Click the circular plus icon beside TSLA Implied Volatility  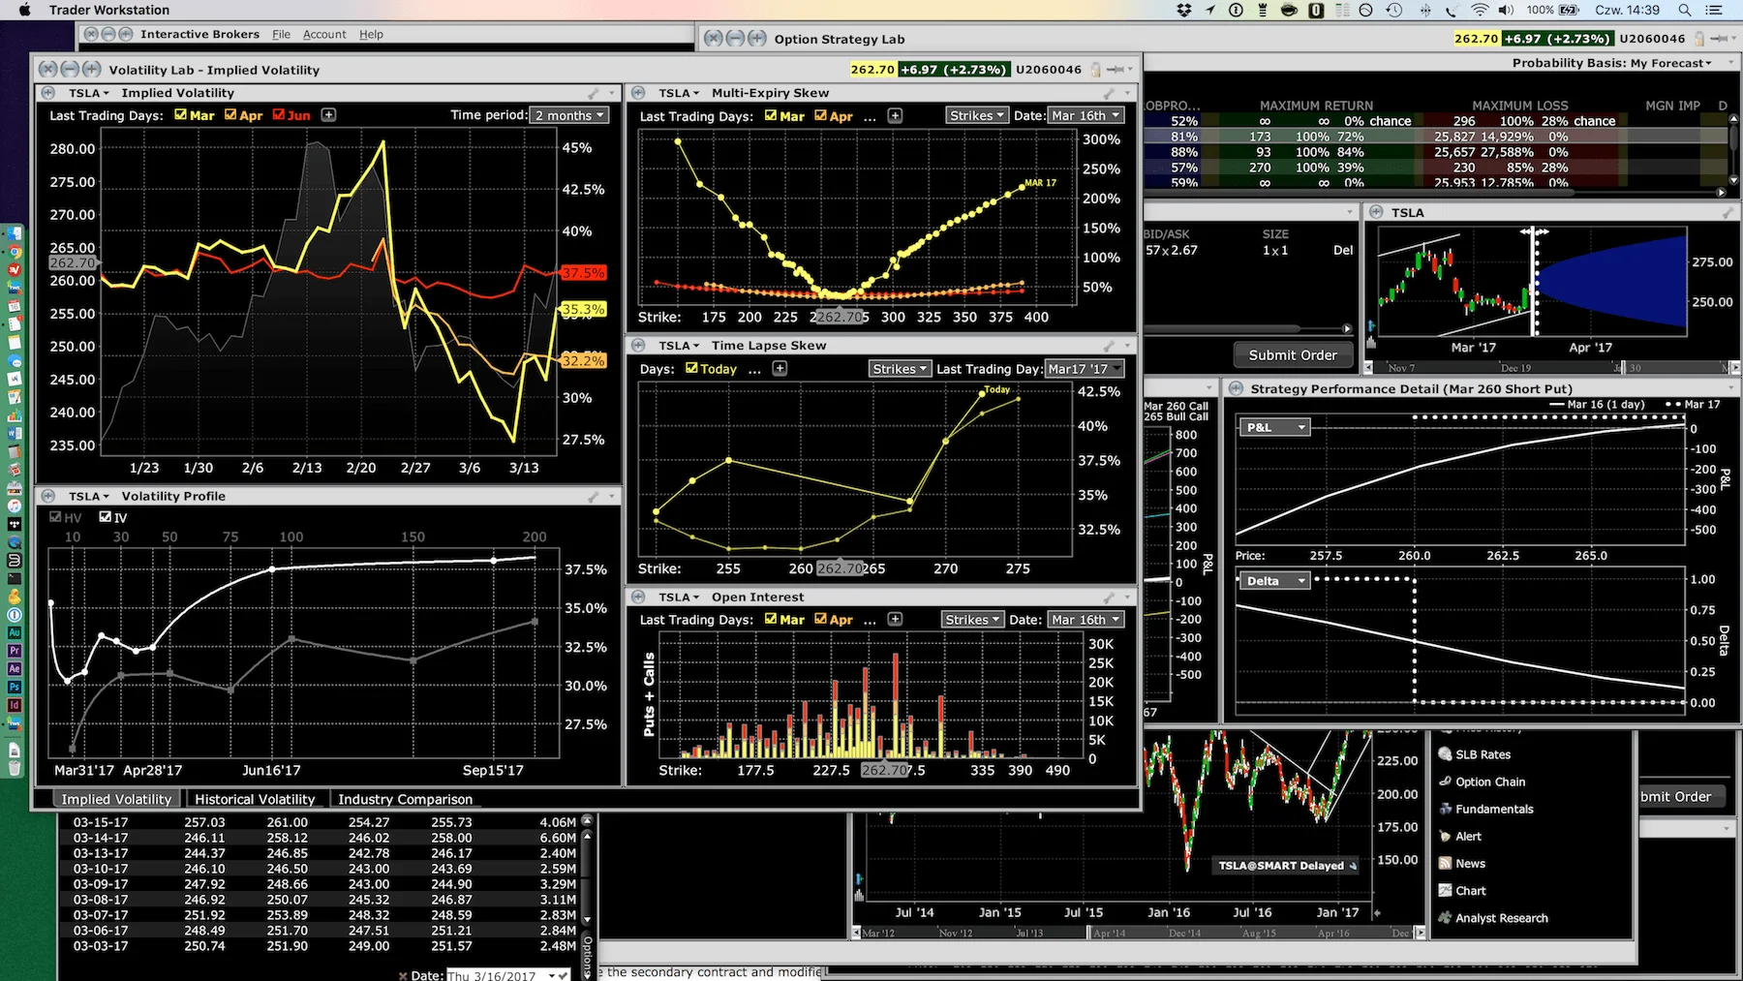click(x=48, y=93)
